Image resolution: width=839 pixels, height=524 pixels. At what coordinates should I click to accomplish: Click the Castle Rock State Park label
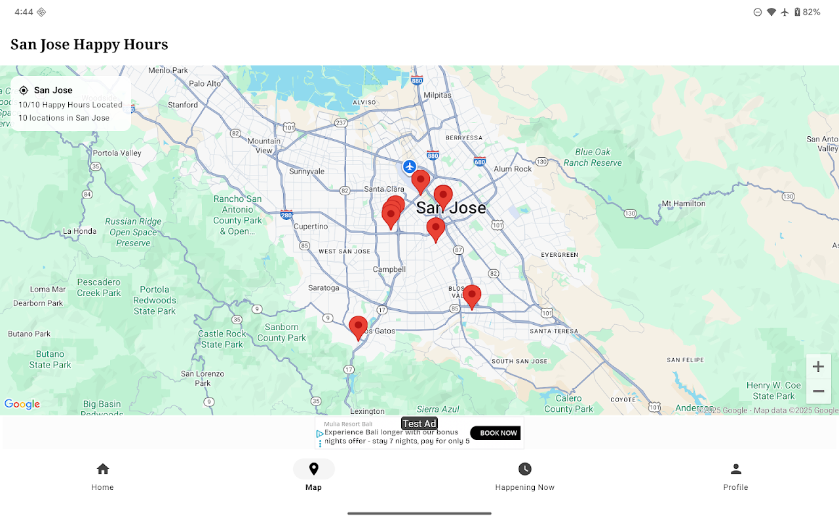coord(222,339)
